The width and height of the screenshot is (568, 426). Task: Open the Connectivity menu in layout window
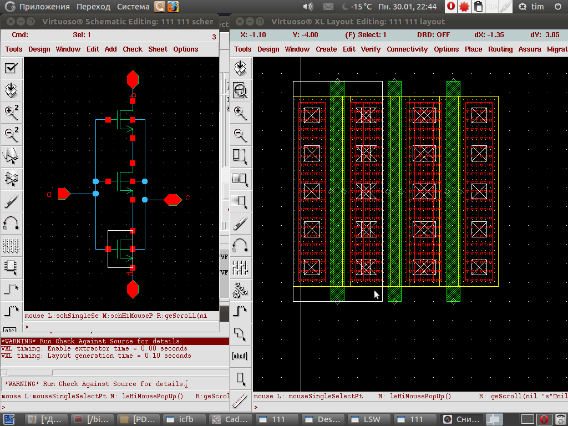click(x=407, y=49)
